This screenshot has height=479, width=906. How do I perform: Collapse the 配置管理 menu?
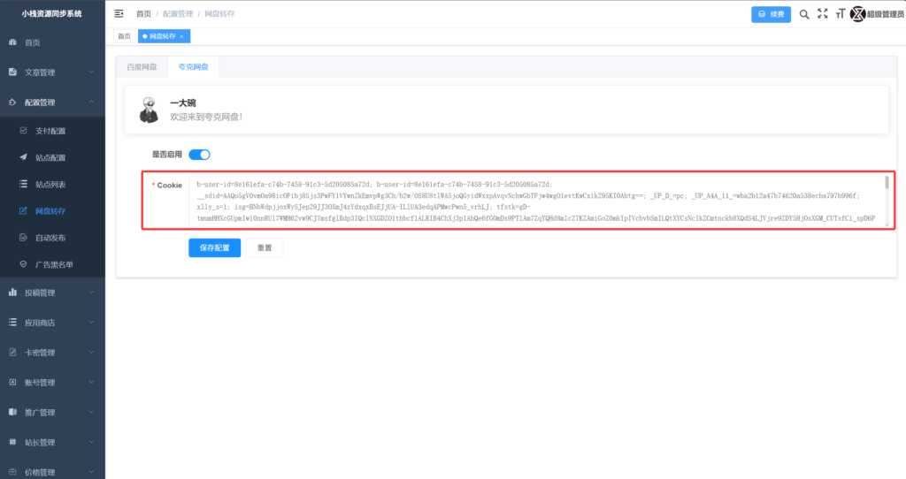[x=52, y=103]
